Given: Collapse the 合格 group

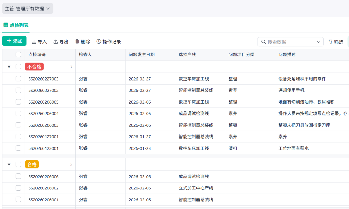Looking at the screenshot, I should pyautogui.click(x=9, y=164).
